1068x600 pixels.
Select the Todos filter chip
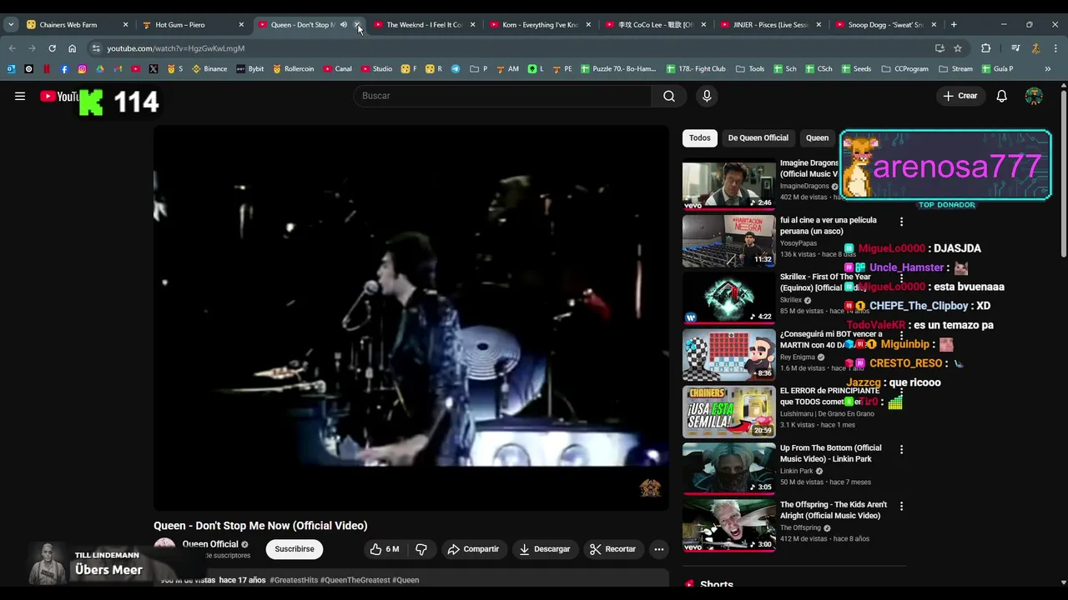699,138
